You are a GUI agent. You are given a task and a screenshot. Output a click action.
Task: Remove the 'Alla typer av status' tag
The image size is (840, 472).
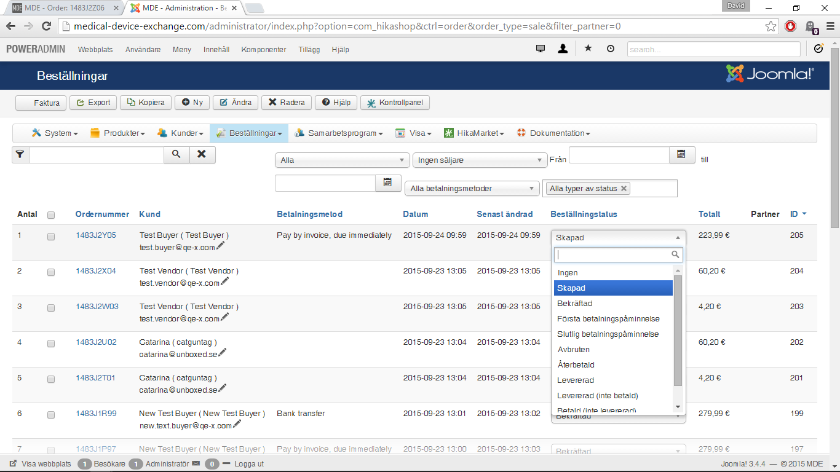click(624, 189)
